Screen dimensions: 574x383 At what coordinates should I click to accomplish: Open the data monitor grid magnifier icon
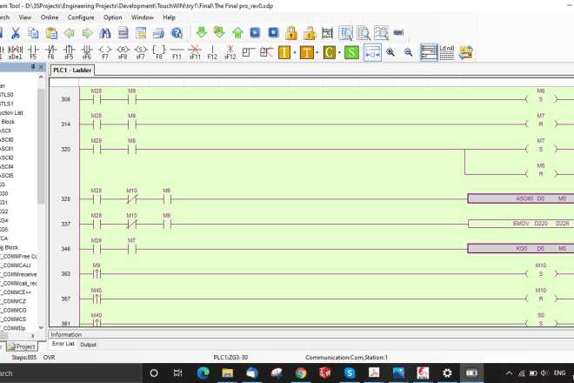(345, 33)
